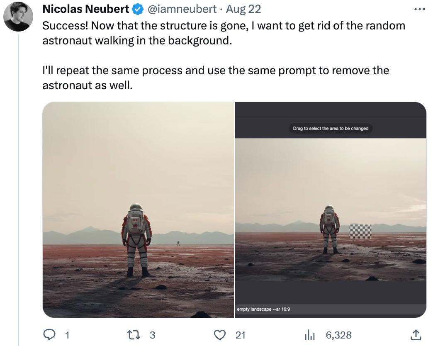Viewport: 433px width, 346px height.
Task: Click the repost count of 3
Action: pyautogui.click(x=152, y=334)
